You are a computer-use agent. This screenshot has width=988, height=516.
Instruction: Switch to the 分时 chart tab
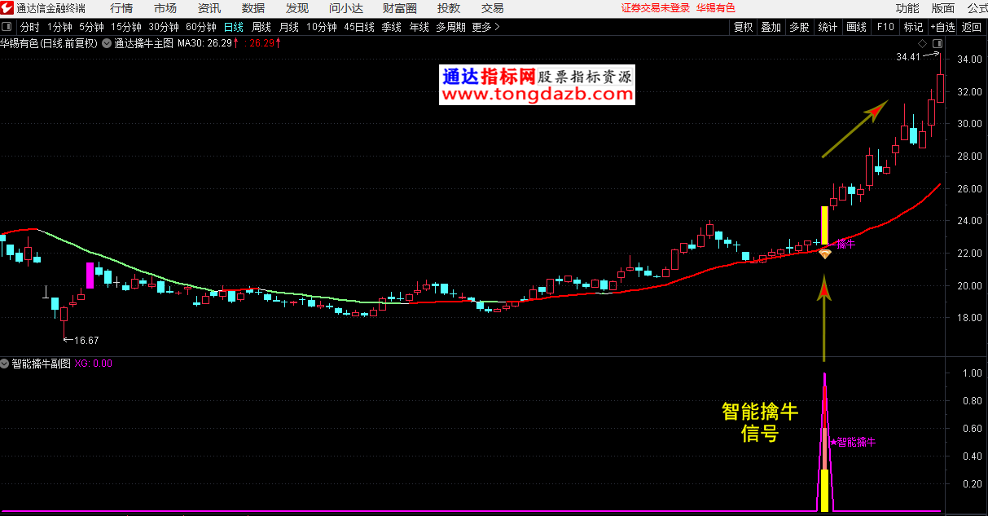(x=29, y=27)
